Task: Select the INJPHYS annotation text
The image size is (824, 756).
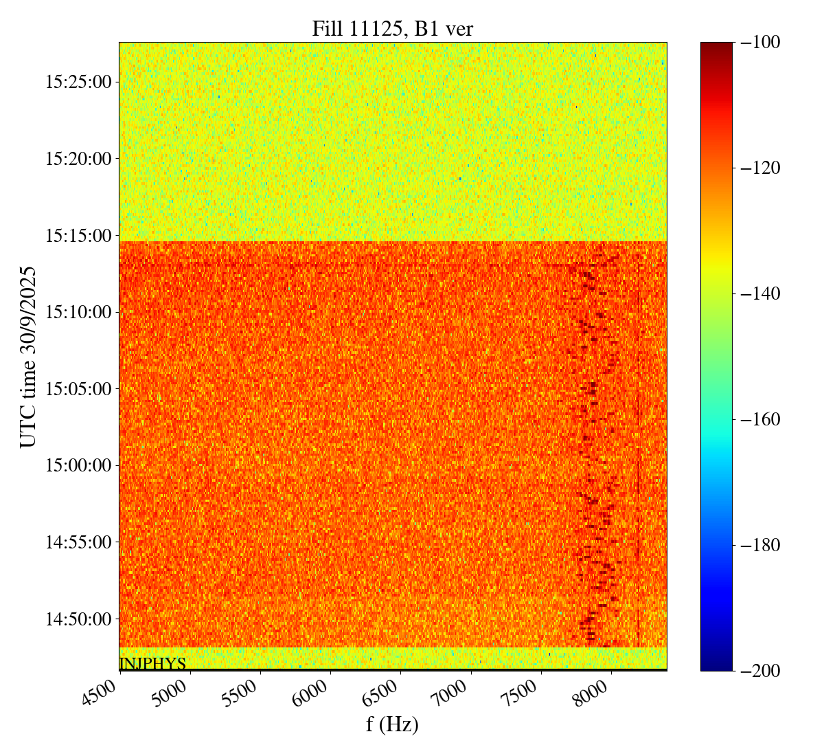Action: pyautogui.click(x=152, y=664)
